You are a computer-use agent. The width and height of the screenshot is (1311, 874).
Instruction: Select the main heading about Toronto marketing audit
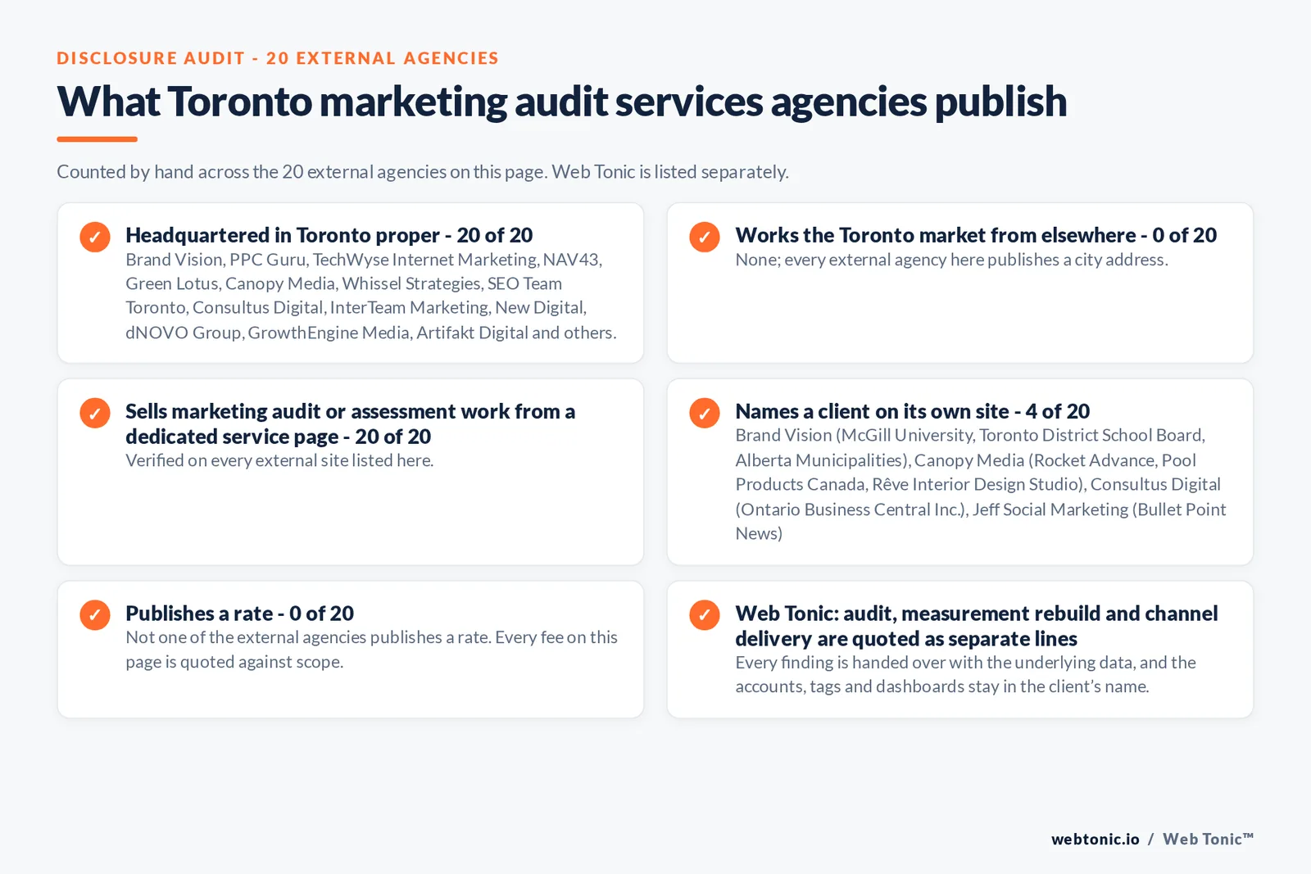562,102
